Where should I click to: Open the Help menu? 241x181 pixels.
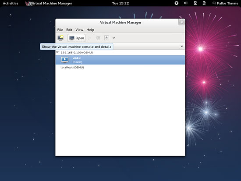(x=90, y=30)
